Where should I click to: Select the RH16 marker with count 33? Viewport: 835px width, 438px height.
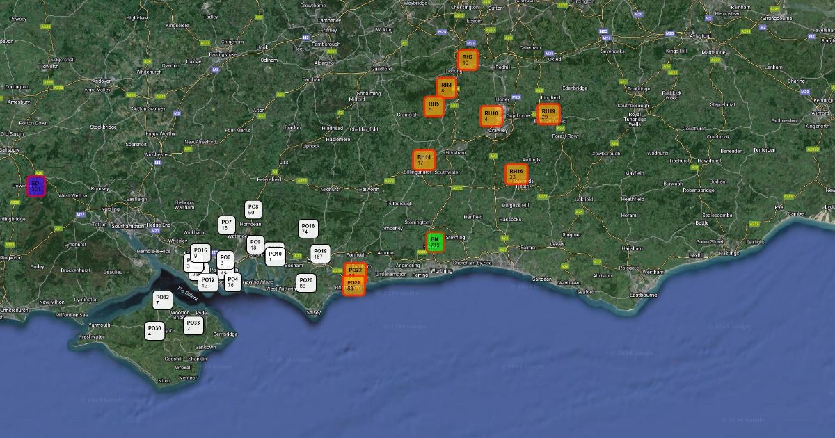pos(516,174)
